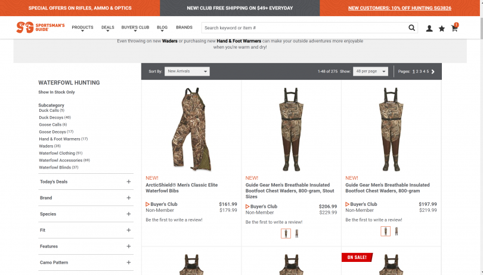The height and width of the screenshot is (275, 483).
Task: Expand Today's Deals filter plus icon
Action: [x=128, y=182]
